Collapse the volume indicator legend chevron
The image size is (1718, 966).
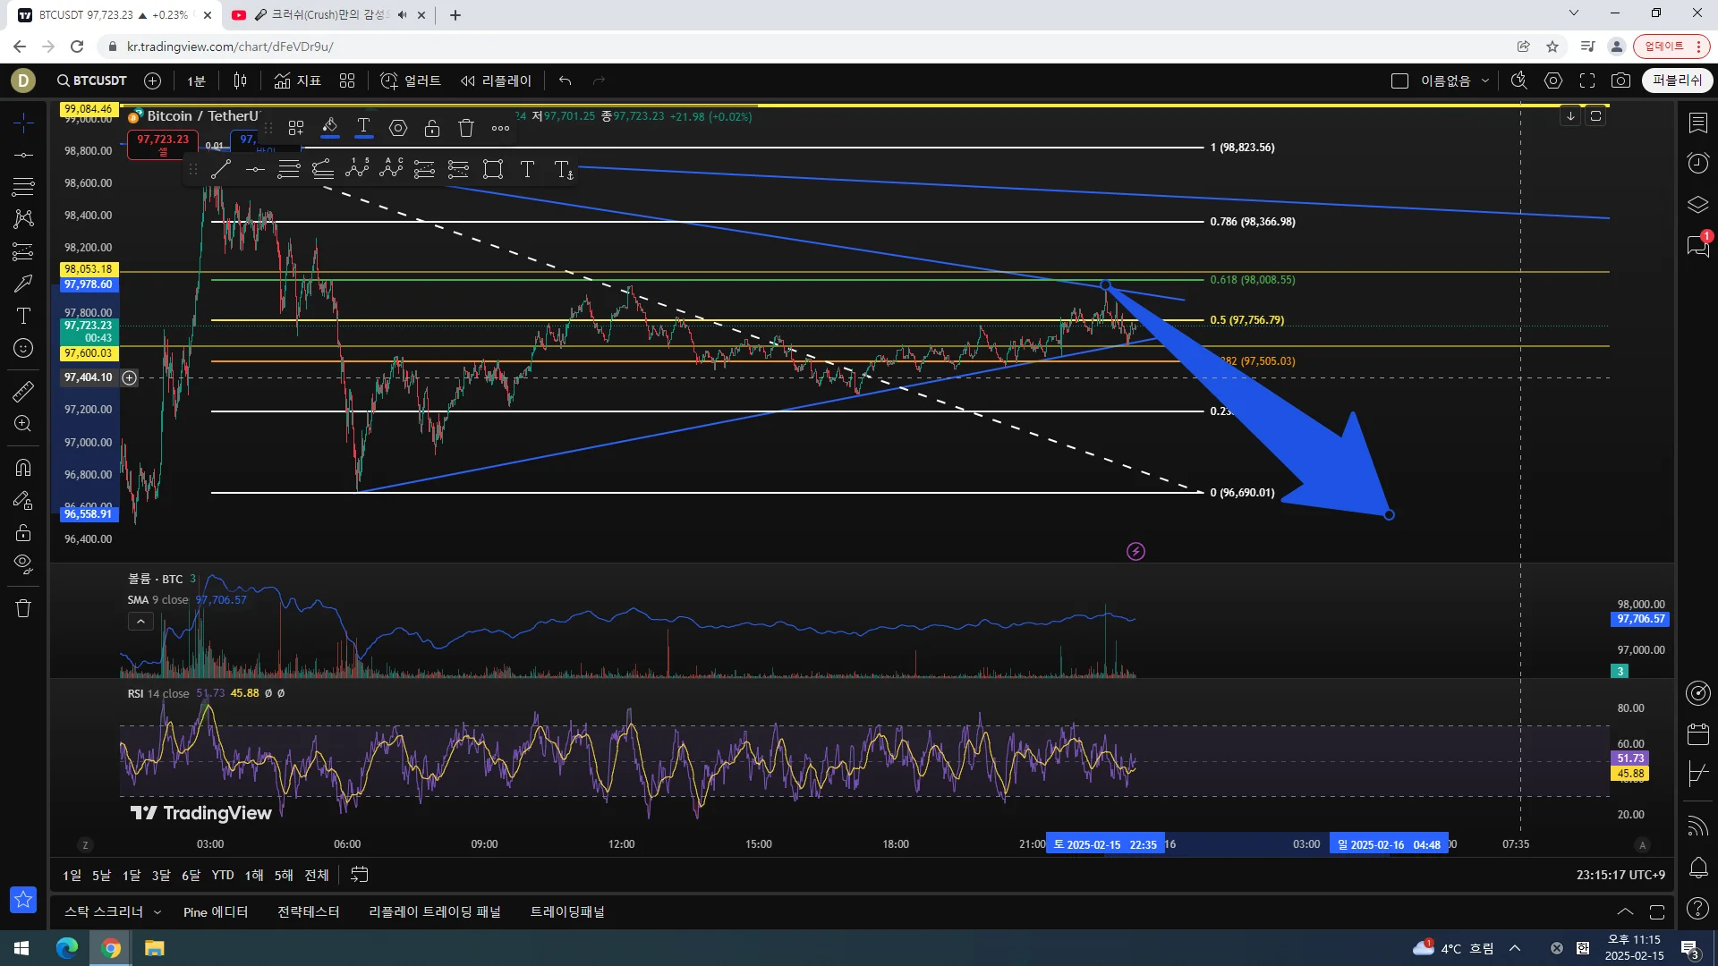click(x=140, y=622)
